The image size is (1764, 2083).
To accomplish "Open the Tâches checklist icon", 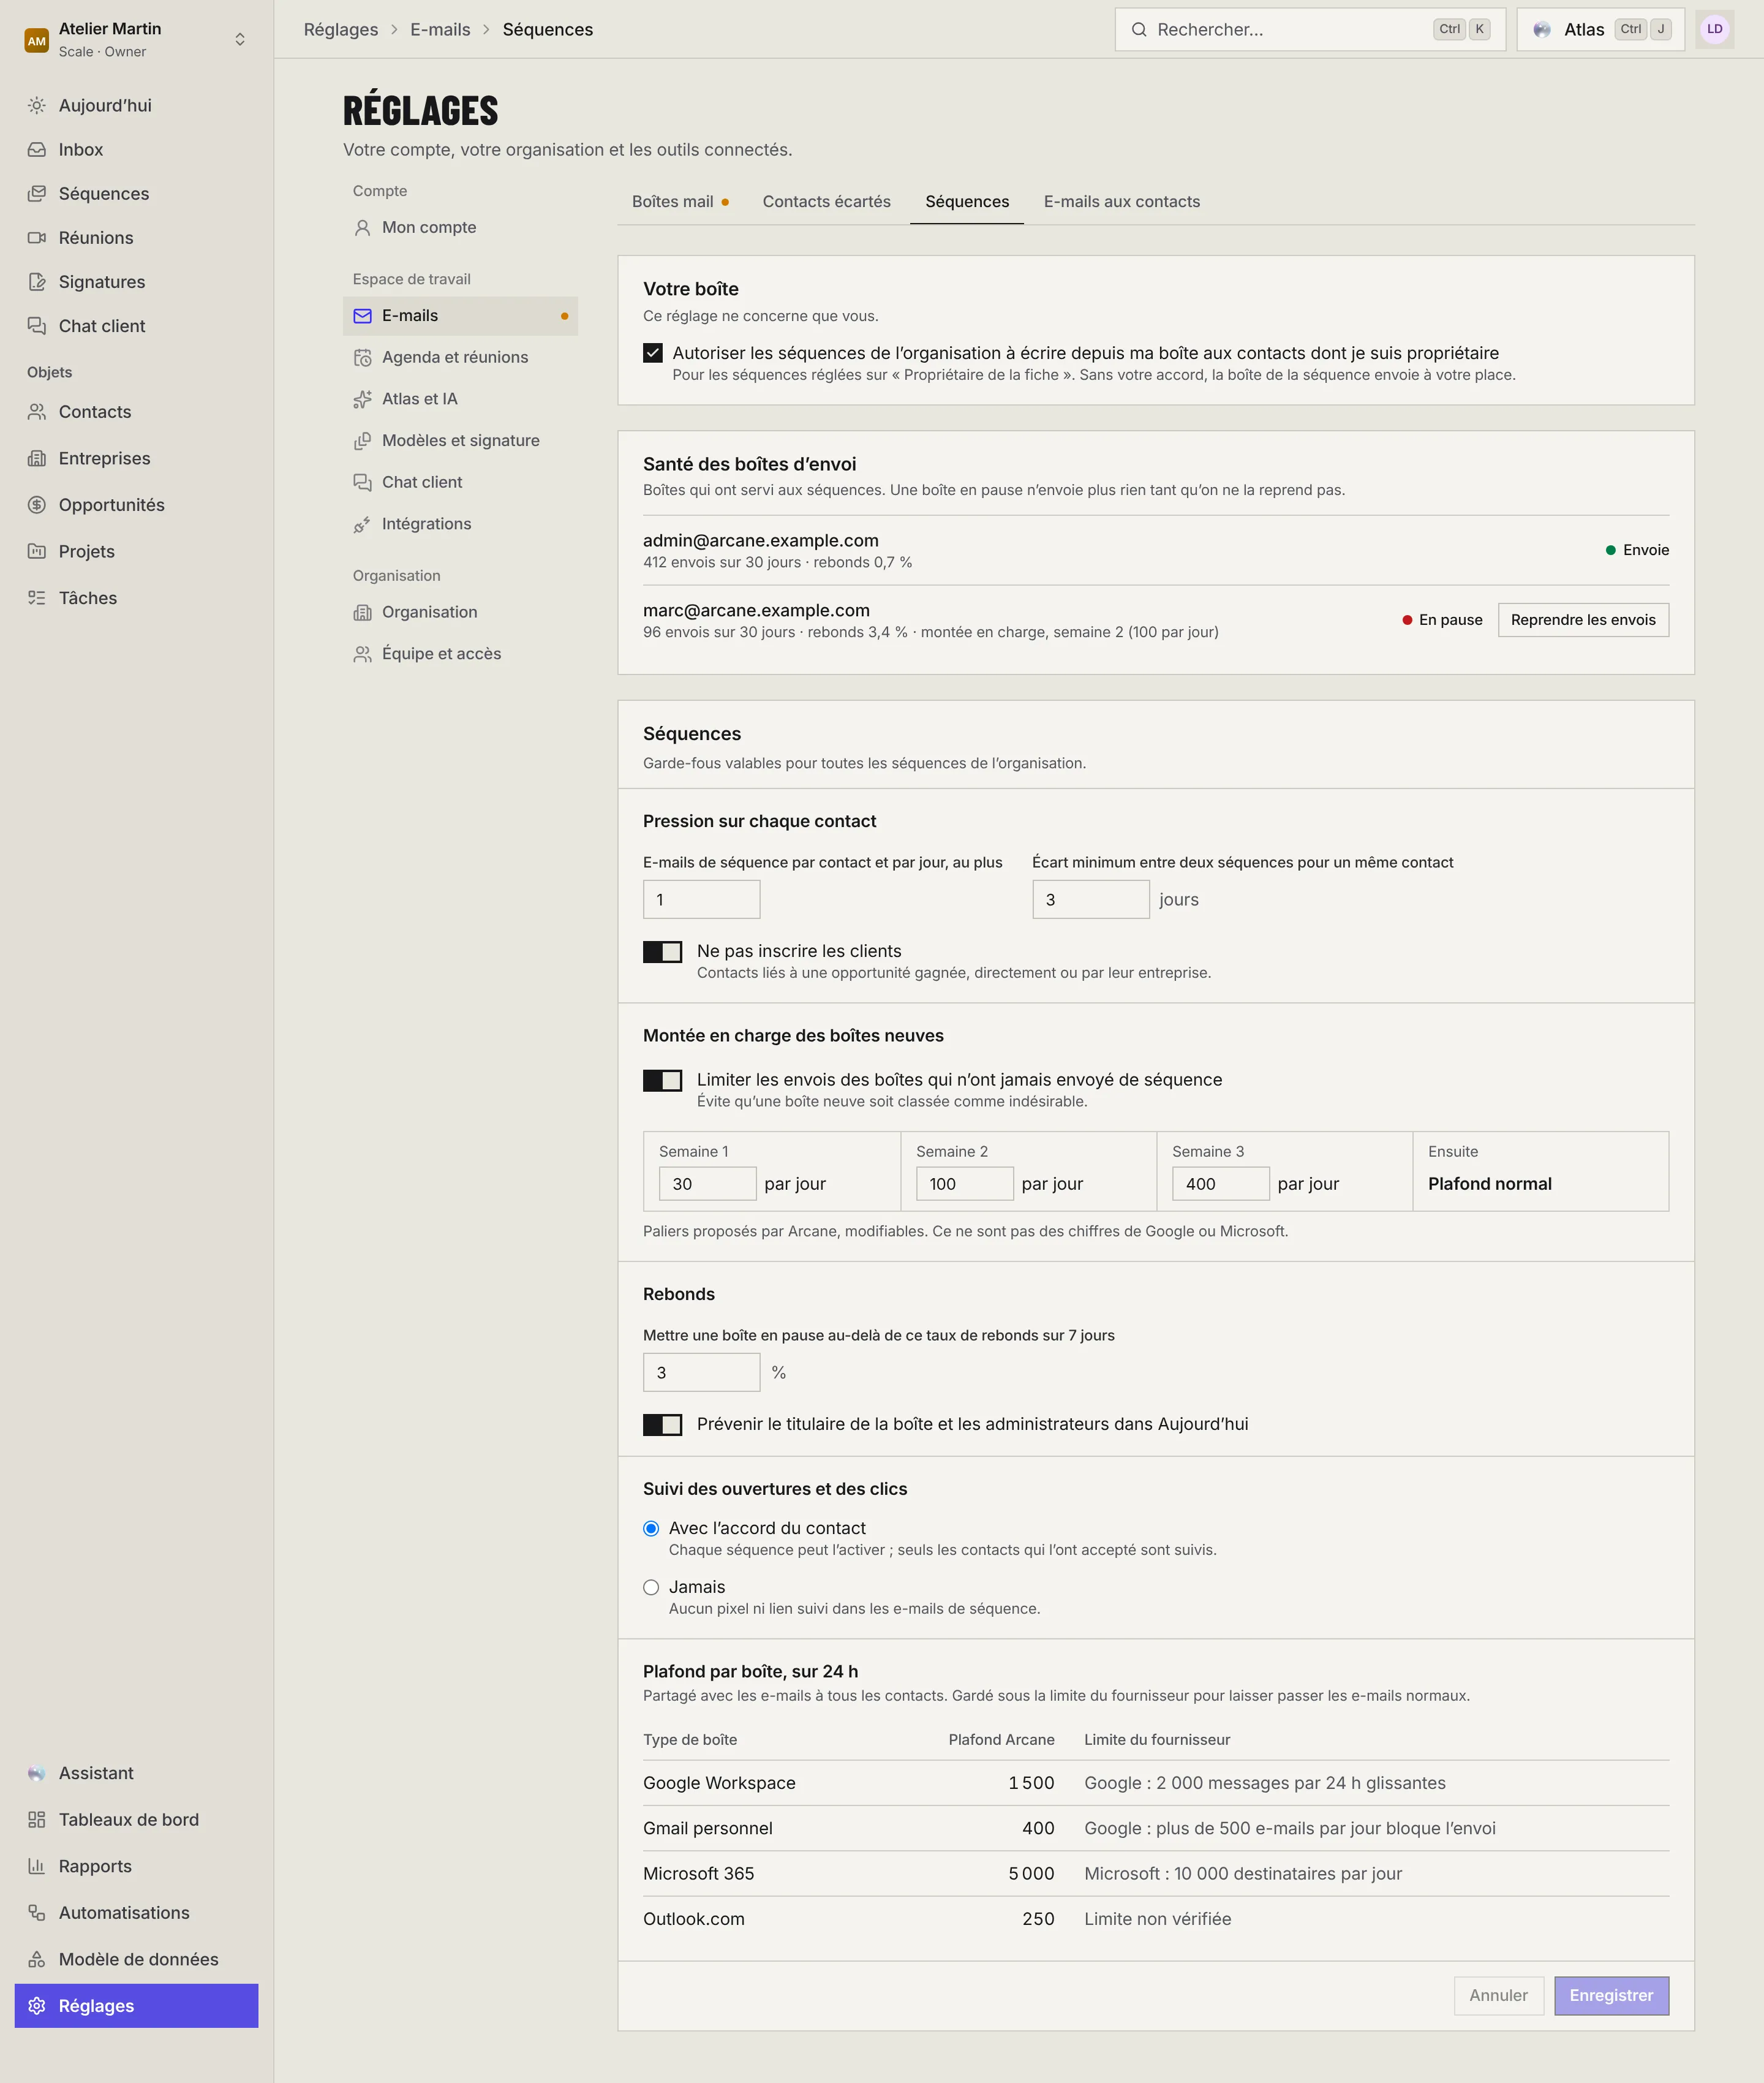I will tap(37, 598).
